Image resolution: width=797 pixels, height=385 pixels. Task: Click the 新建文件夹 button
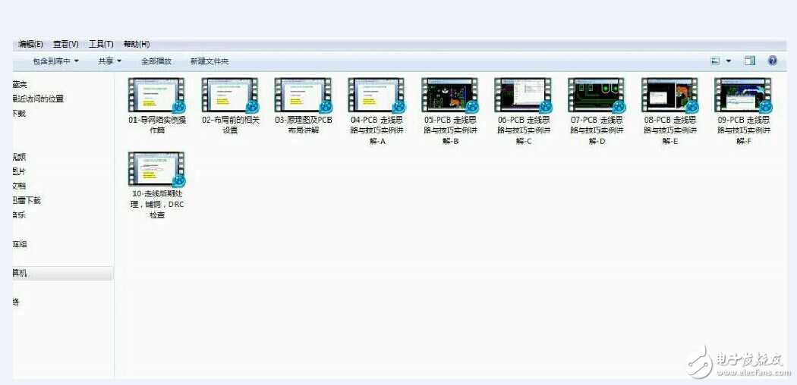coord(209,61)
